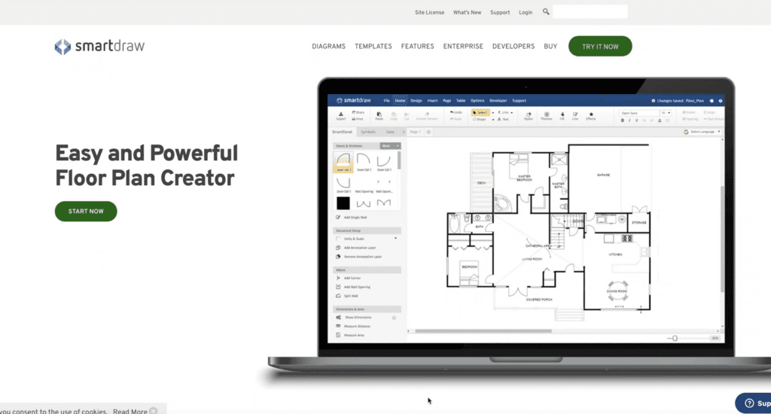Click the horizontal scrollbar under the floor plan
Viewport: 771px width, 414px height.
tap(483, 331)
